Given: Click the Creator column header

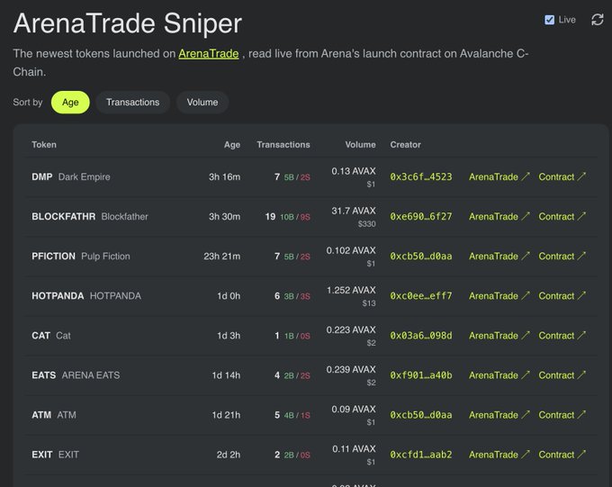Looking at the screenshot, I should click(x=406, y=145).
